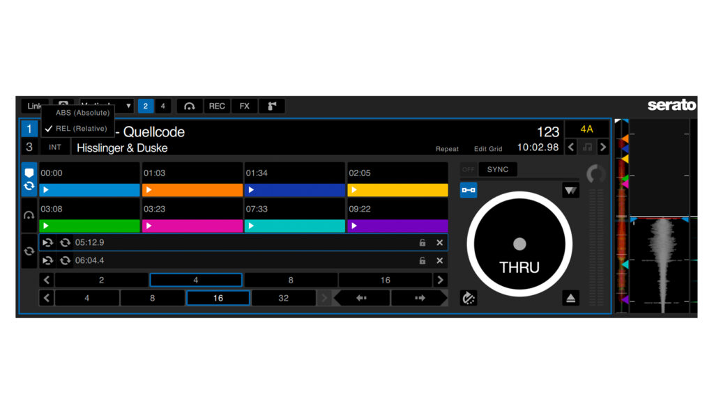Show the cue points and loops view
714x419 pixels.
pyautogui.click(x=29, y=179)
